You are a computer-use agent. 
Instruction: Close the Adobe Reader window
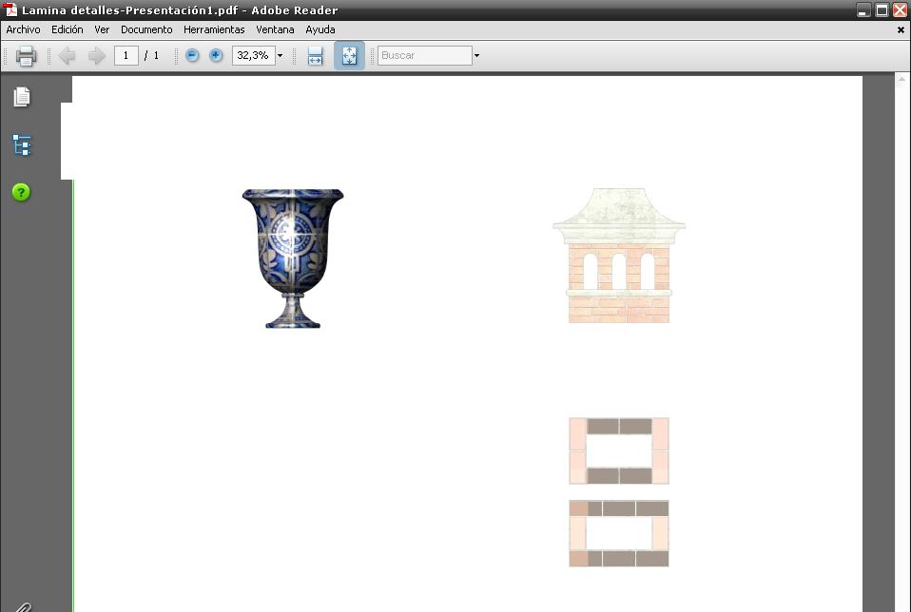900,10
